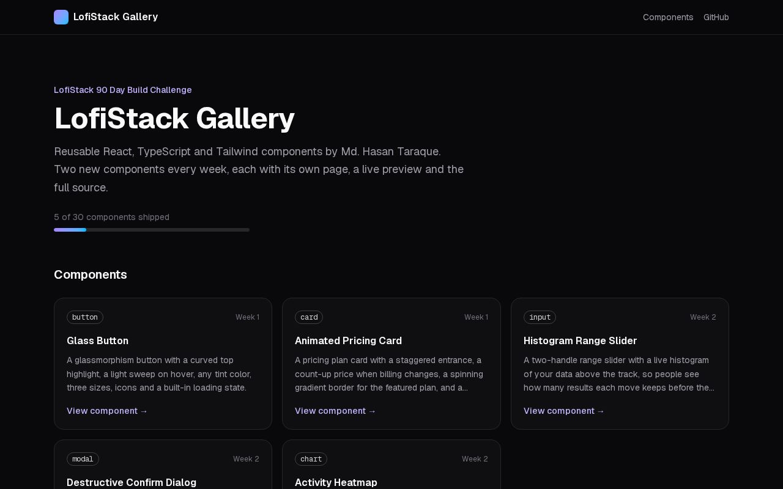783x489 pixels.
Task: Select the 'card' tag on Animated Pricing Card
Action: [x=309, y=317]
